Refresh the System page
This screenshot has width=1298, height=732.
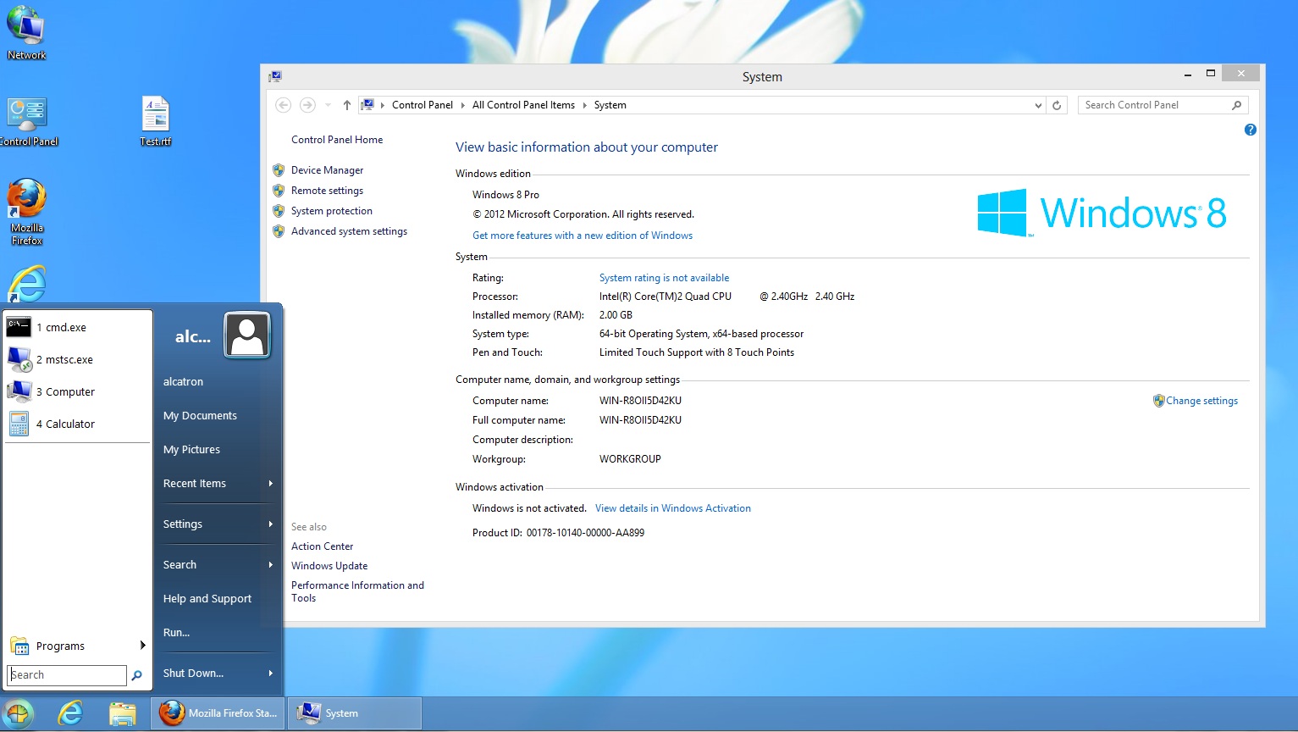tap(1057, 105)
